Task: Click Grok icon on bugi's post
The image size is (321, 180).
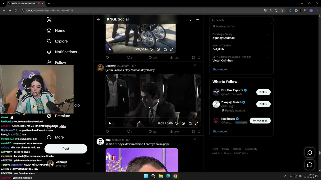Action: click(x=194, y=140)
